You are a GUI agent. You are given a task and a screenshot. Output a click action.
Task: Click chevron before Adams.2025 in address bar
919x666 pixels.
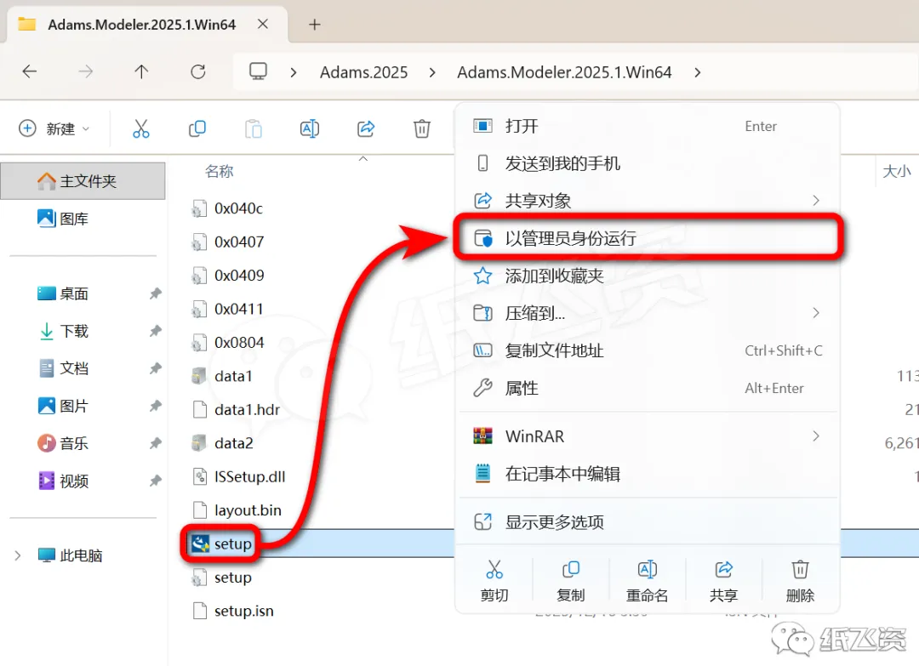click(293, 72)
